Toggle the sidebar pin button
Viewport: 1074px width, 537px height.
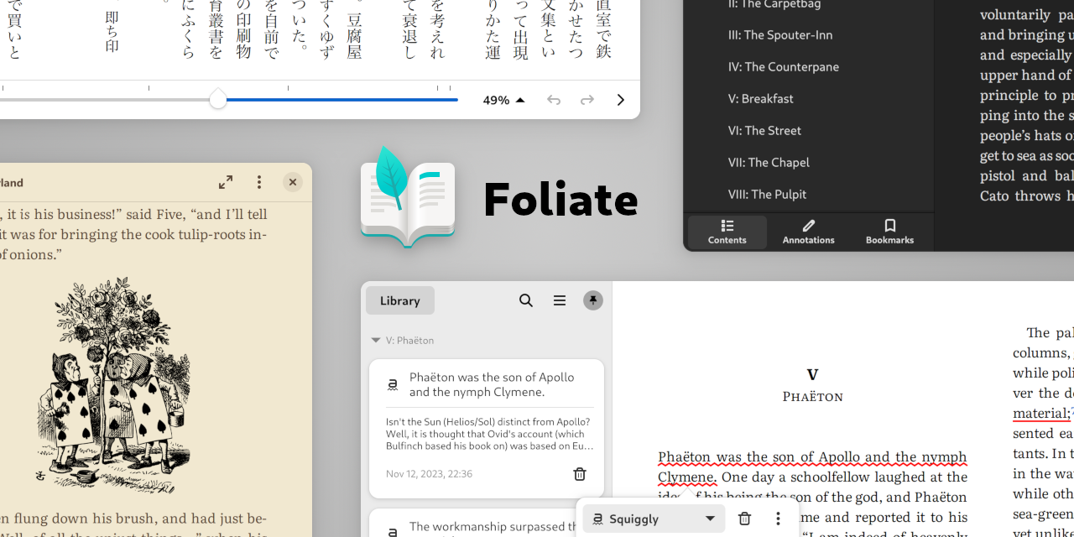(593, 300)
